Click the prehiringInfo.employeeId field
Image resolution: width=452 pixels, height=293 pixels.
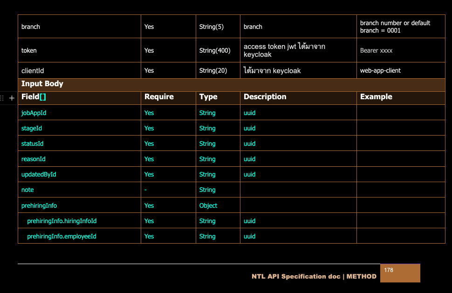(62, 236)
